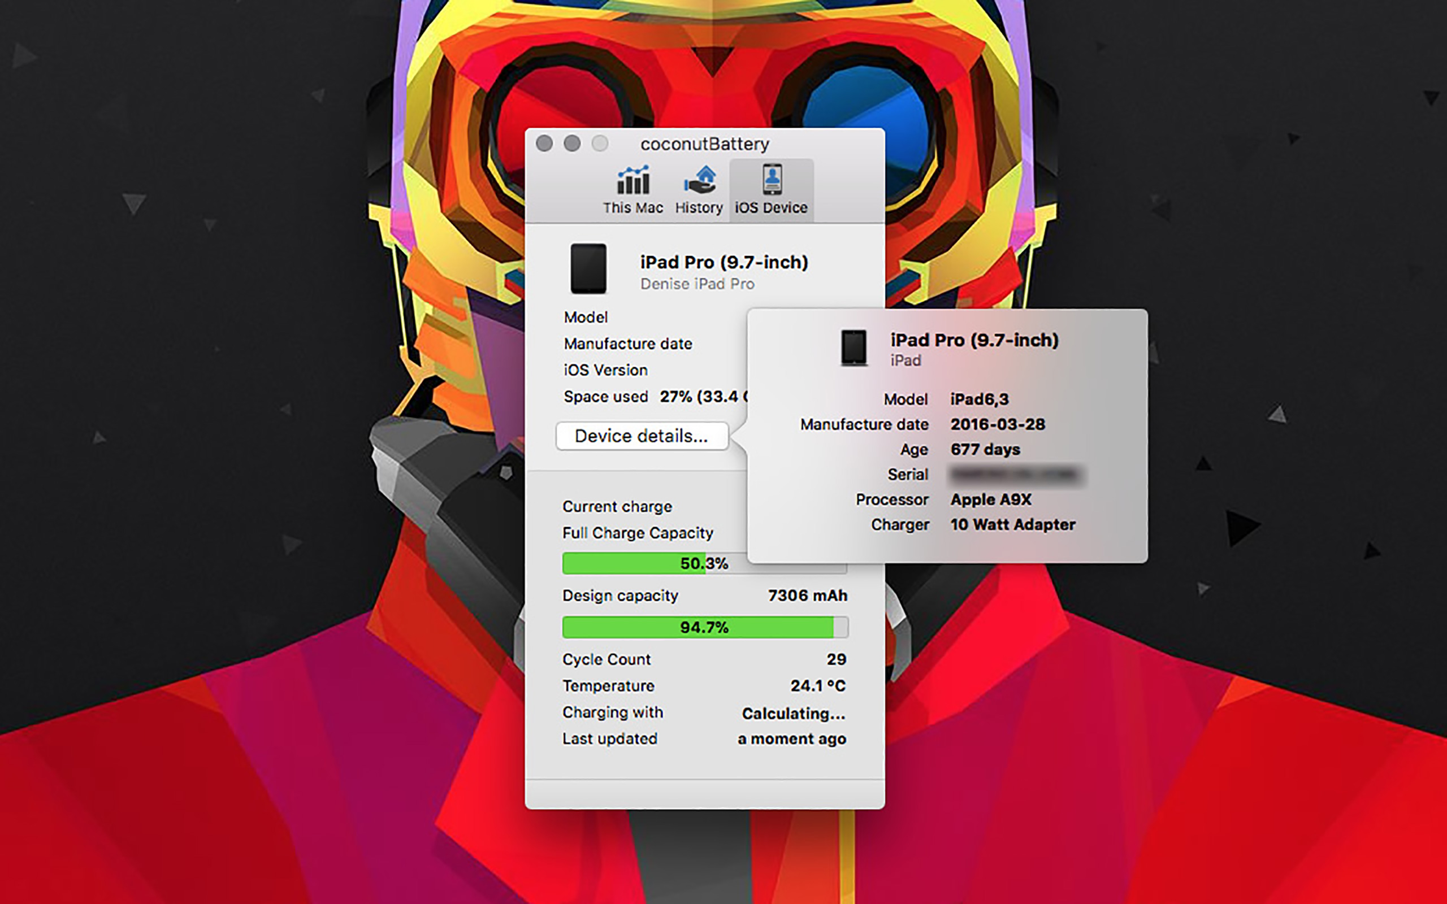Viewport: 1447px width, 904px height.
Task: Click the "2016-03-28" manufacture date value
Action: tap(998, 424)
